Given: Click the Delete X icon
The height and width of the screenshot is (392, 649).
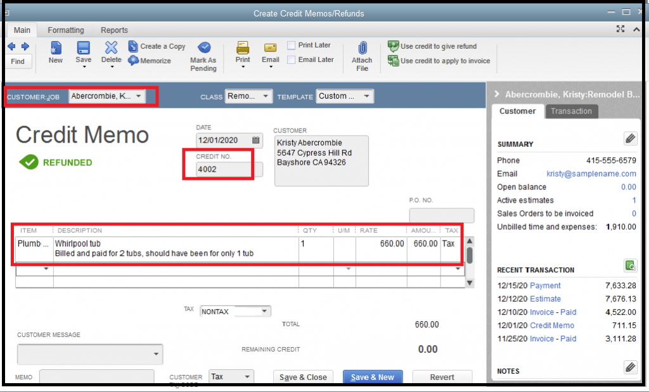Looking at the screenshot, I should (x=111, y=48).
